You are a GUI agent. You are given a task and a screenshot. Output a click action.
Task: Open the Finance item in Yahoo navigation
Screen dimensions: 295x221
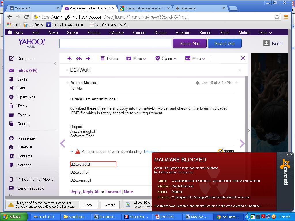(94, 33)
